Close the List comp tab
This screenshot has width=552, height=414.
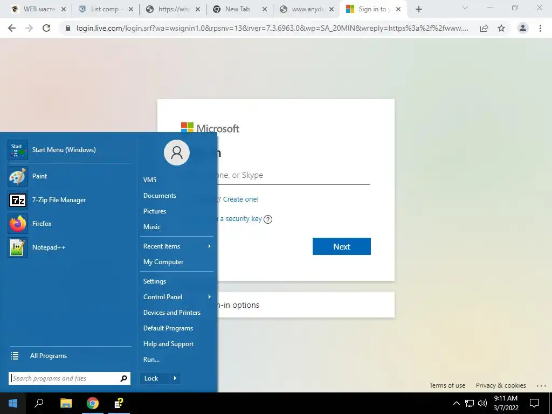[130, 10]
